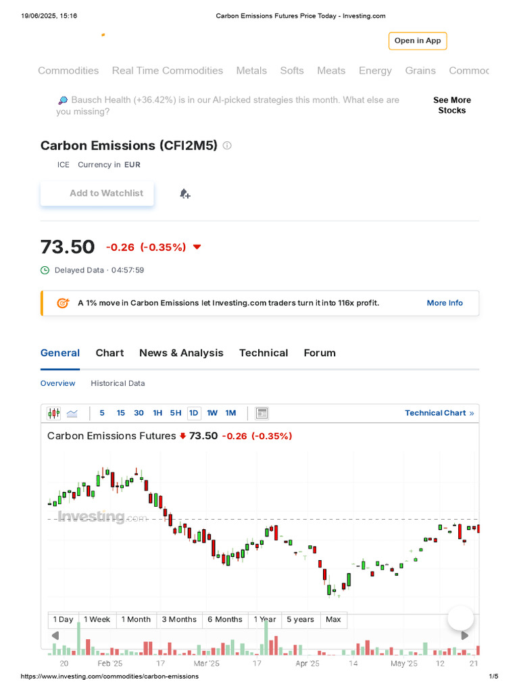Open Real Time Commodities nav item

[x=168, y=70]
